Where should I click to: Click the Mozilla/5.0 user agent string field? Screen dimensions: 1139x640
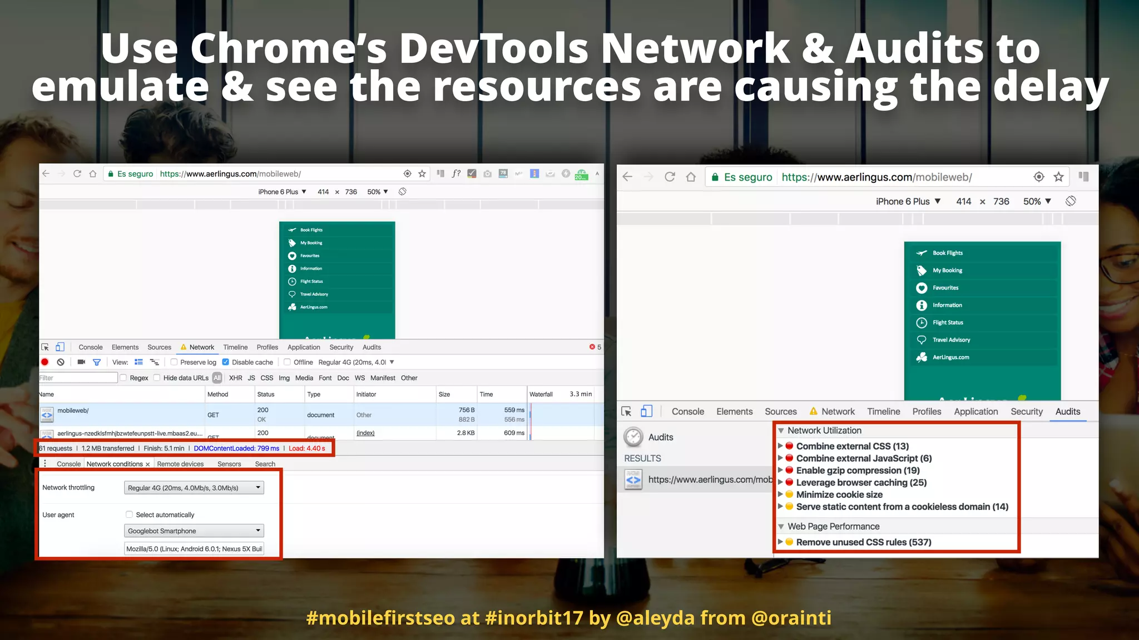point(194,549)
